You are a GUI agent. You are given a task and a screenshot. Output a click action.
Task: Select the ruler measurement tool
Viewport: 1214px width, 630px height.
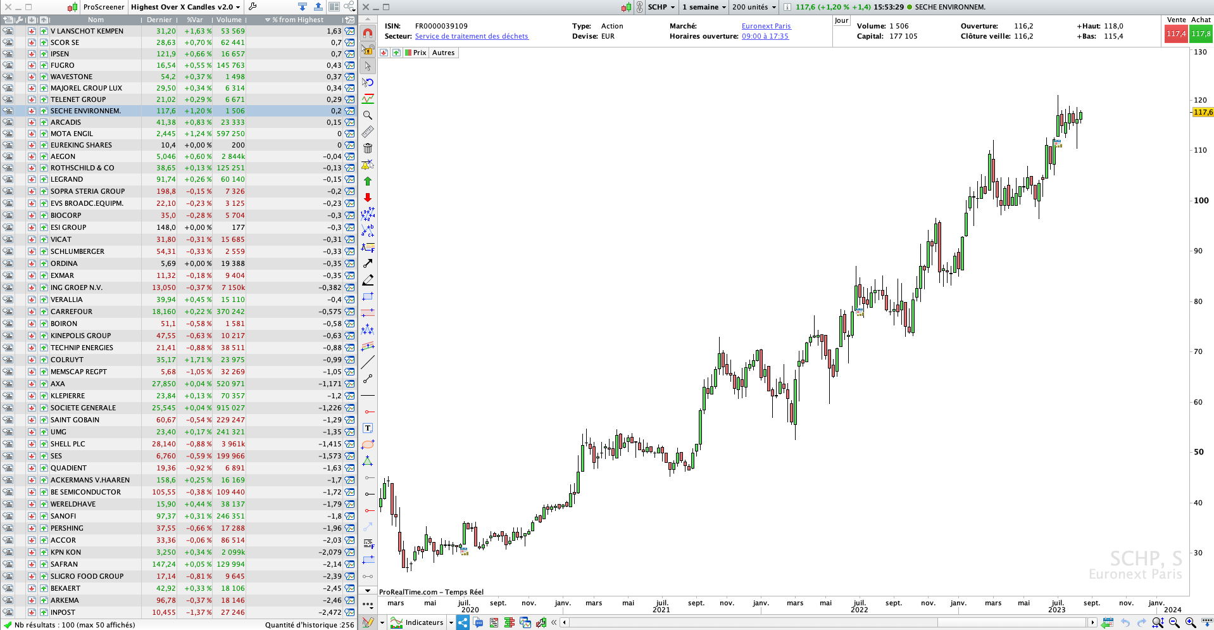pyautogui.click(x=367, y=132)
